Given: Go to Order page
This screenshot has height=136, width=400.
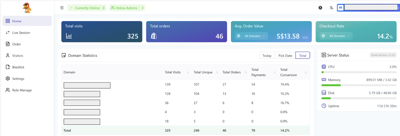Looking at the screenshot, I should (x=27, y=44).
